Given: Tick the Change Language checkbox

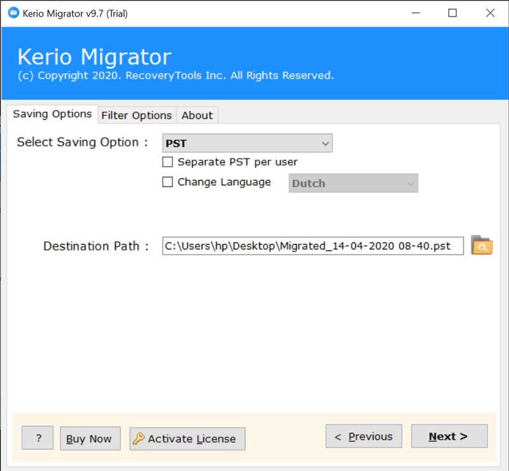Looking at the screenshot, I should pyautogui.click(x=168, y=182).
